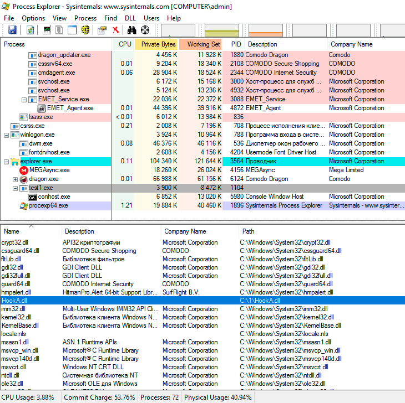Click the csrss.exe process icon
Screen dimensions: 405x403
15,126
